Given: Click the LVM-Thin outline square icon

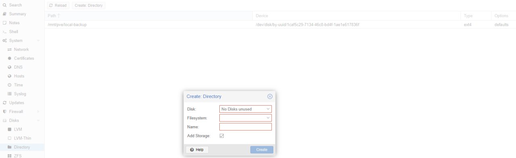Looking at the screenshot, I should click(10, 138).
